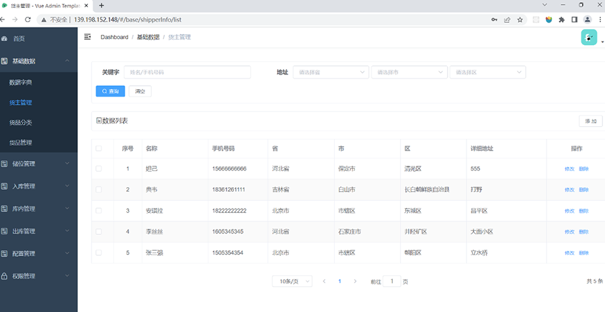Expand the 出库管理 menu chevron
Image resolution: width=605 pixels, height=312 pixels.
67,231
